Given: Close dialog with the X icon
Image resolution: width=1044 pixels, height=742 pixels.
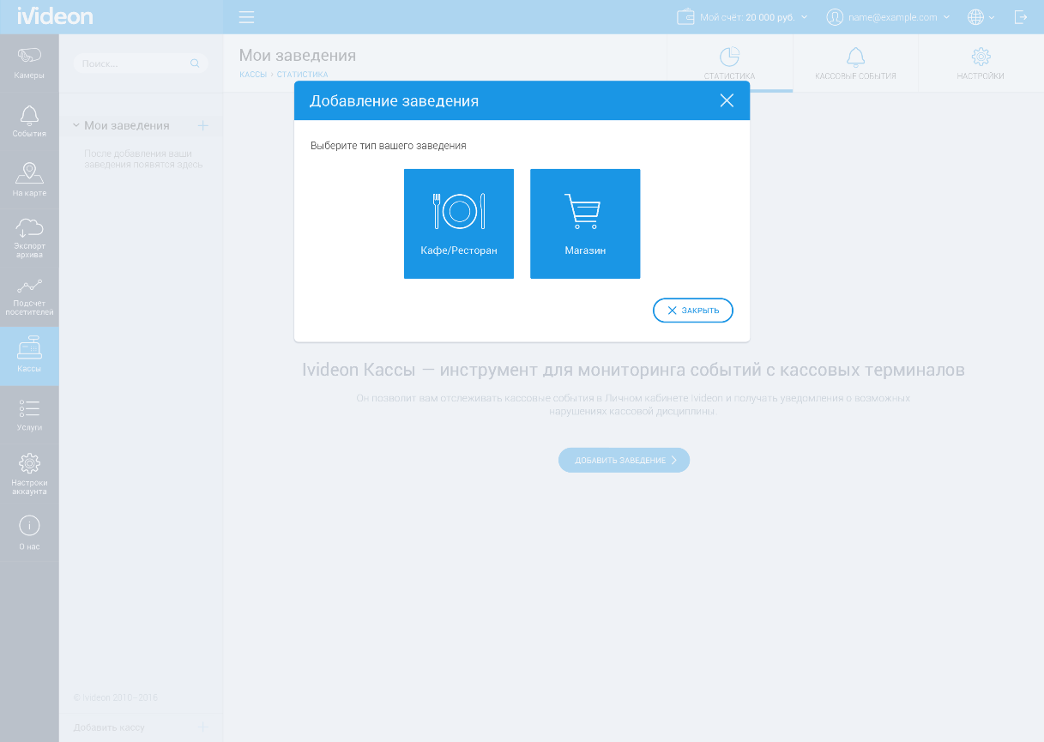Looking at the screenshot, I should (727, 100).
